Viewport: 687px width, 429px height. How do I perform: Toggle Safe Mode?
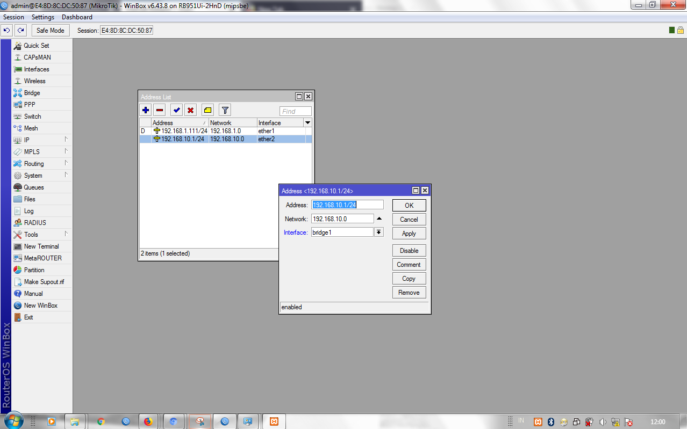[x=51, y=31]
